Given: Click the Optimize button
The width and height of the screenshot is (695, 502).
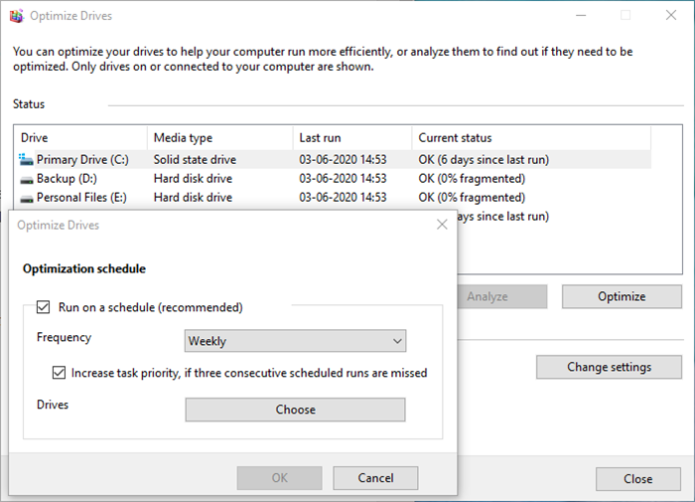Looking at the screenshot, I should 622,296.
